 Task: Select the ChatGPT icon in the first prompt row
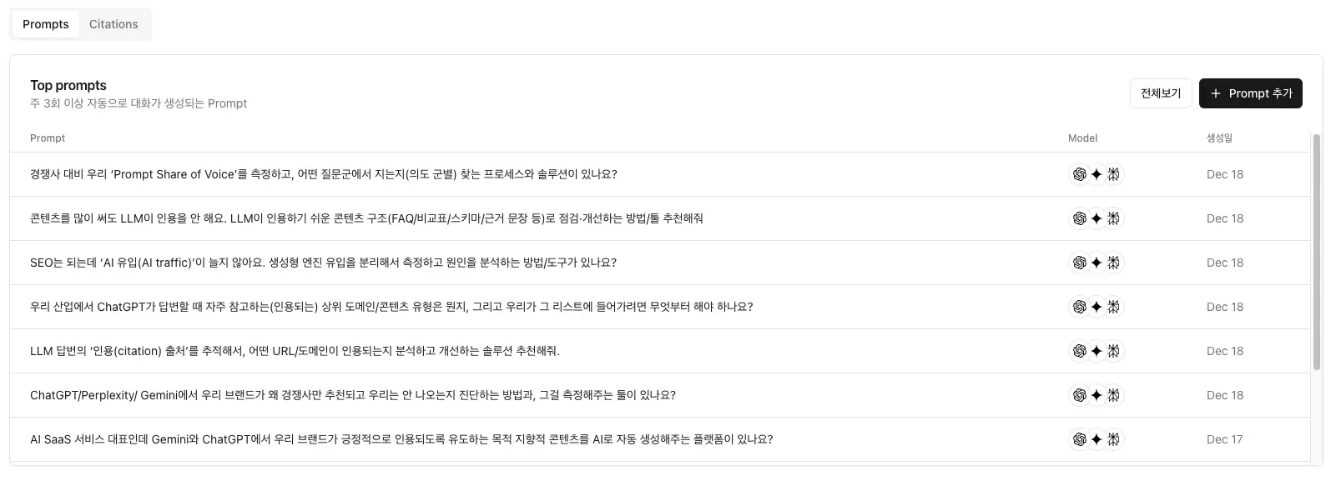1078,174
